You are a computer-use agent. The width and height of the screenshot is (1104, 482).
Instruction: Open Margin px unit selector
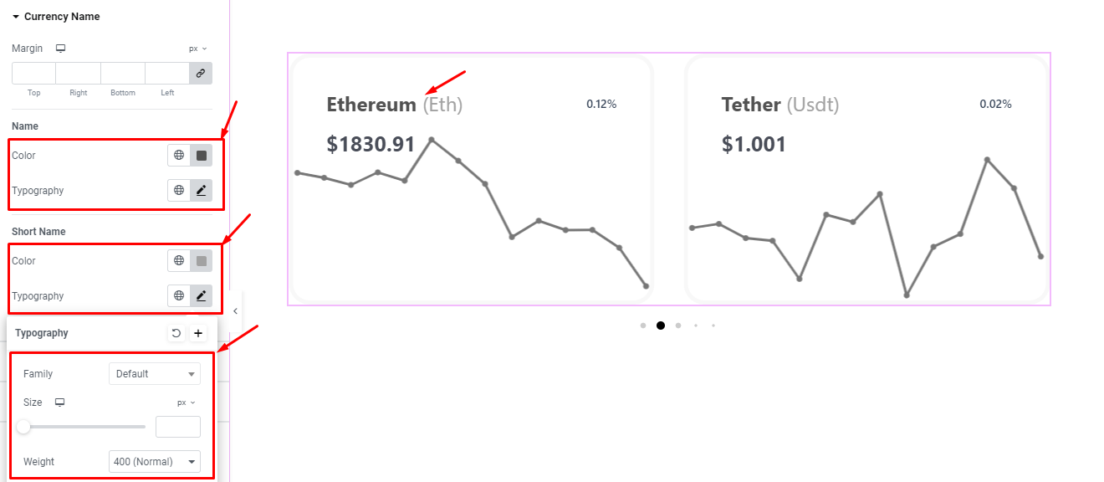click(x=198, y=49)
